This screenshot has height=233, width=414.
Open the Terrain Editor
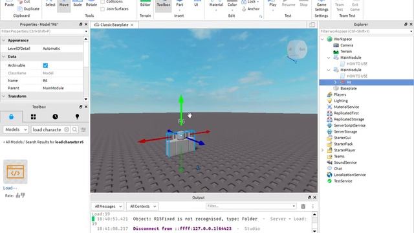pos(145,5)
